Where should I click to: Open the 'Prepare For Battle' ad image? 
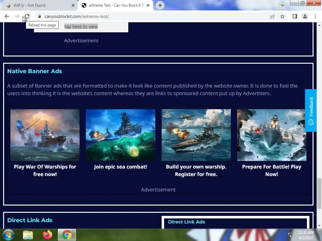point(271,135)
